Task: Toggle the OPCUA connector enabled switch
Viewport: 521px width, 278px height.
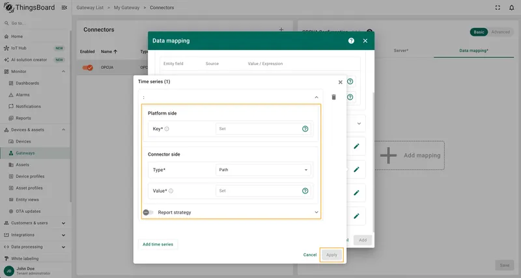Action: point(88,68)
